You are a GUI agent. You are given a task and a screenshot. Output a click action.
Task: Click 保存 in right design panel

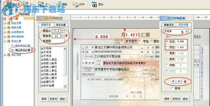tap(167, 99)
